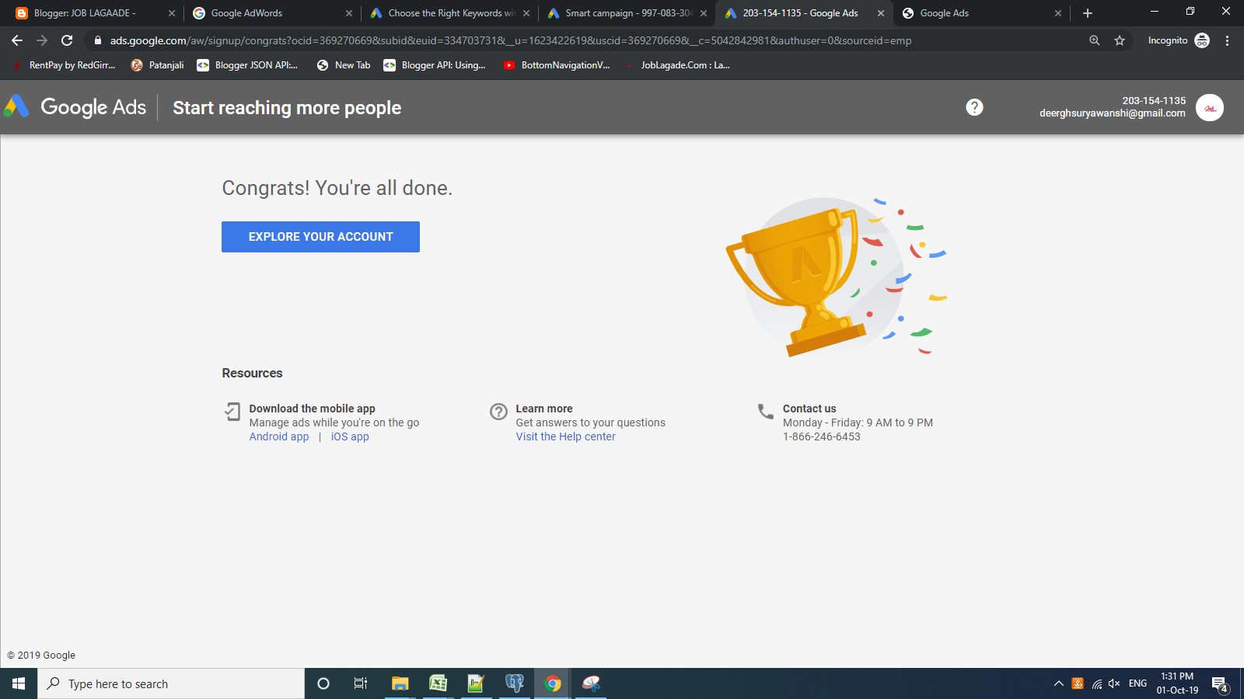
Task: Click the Incognito indicator icon
Action: [1202, 40]
